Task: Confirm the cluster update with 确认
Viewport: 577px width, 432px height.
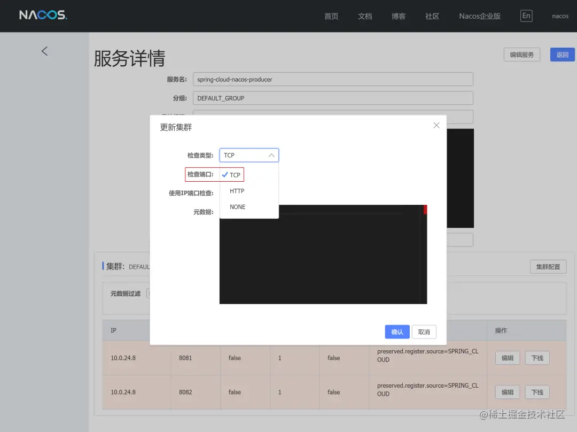Action: tap(397, 331)
